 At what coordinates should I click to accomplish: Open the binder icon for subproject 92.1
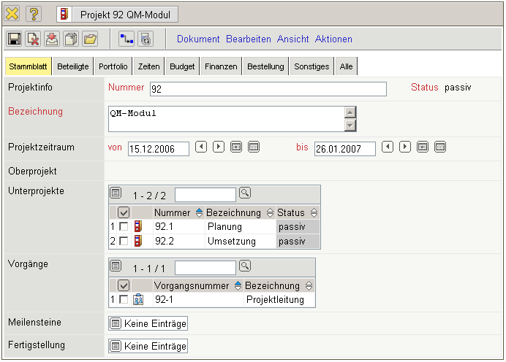[138, 227]
